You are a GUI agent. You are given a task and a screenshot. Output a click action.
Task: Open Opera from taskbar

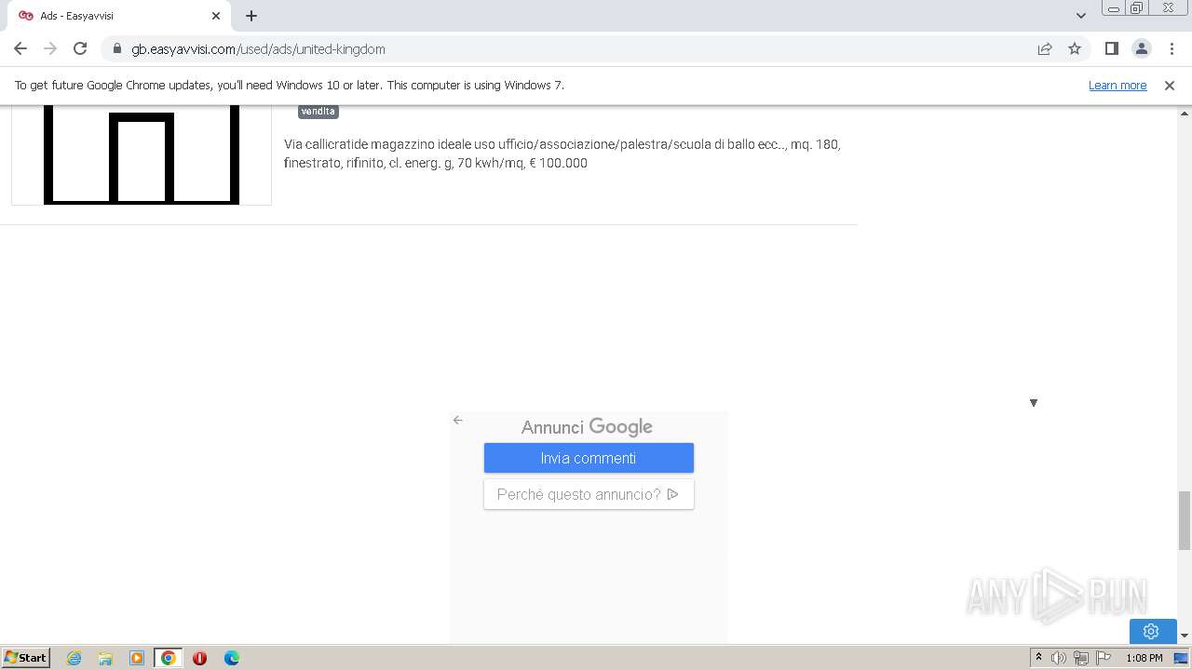coord(199,658)
